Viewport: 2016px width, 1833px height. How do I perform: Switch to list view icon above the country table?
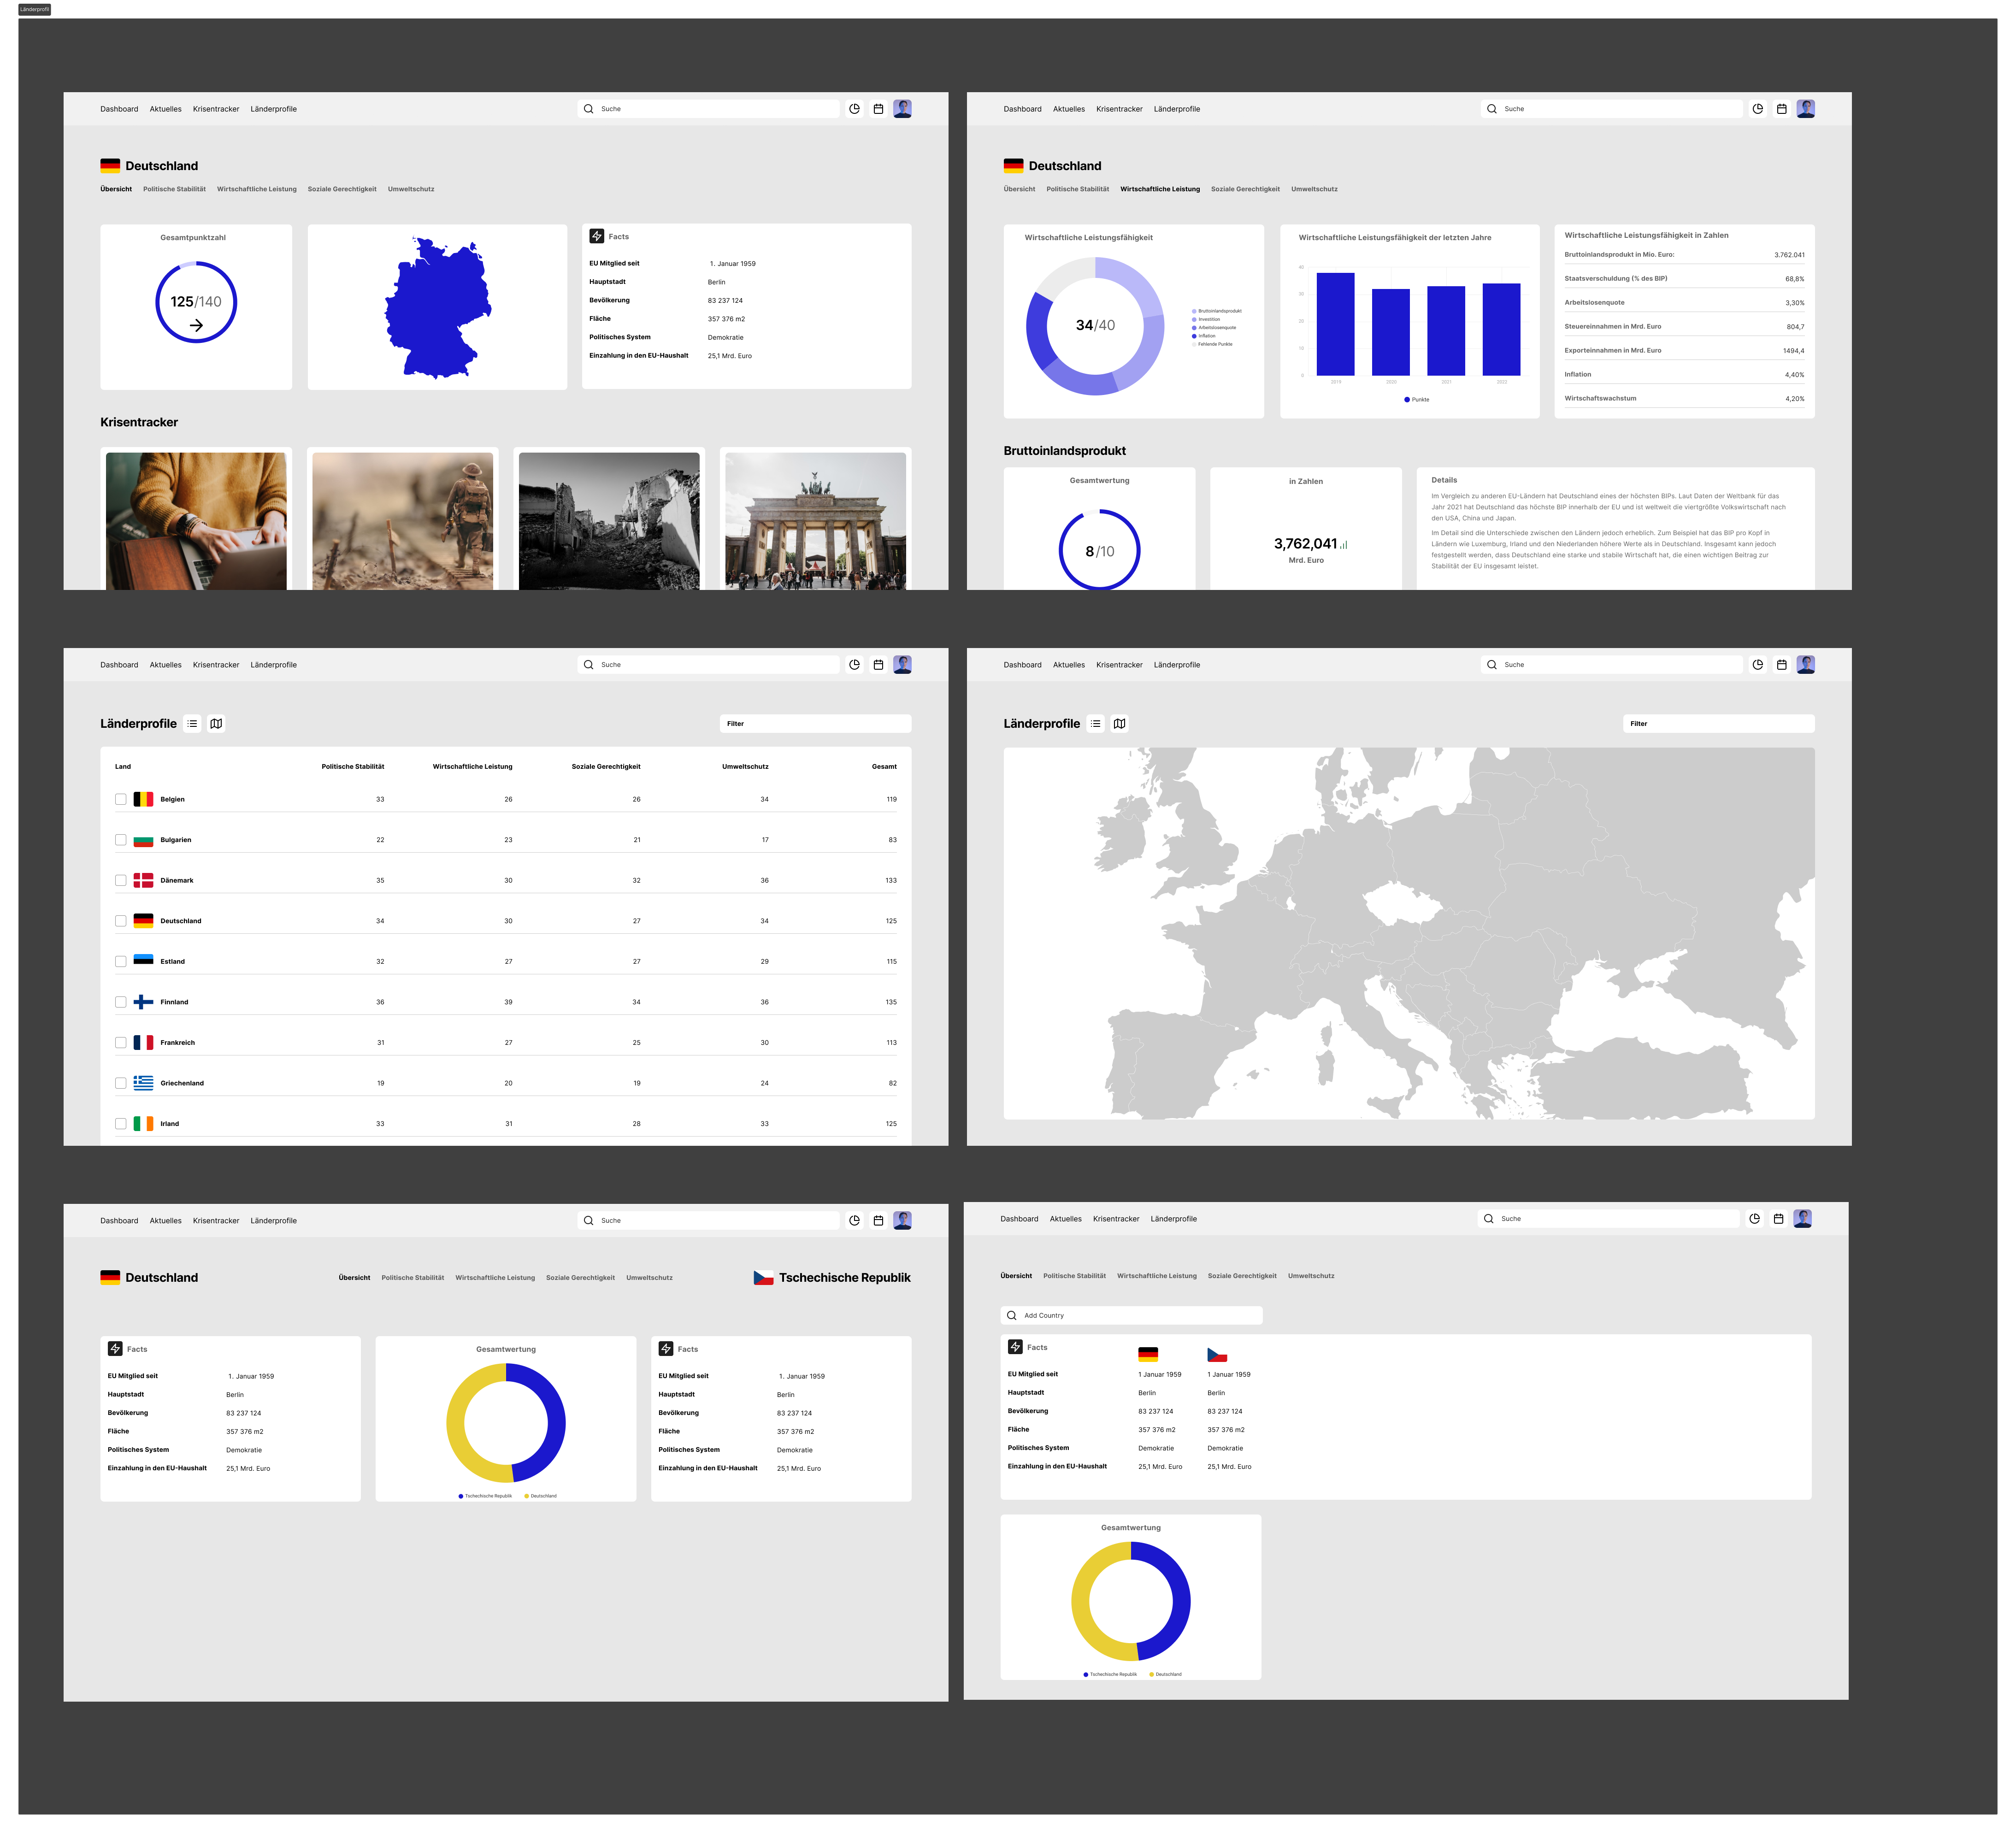pos(192,723)
